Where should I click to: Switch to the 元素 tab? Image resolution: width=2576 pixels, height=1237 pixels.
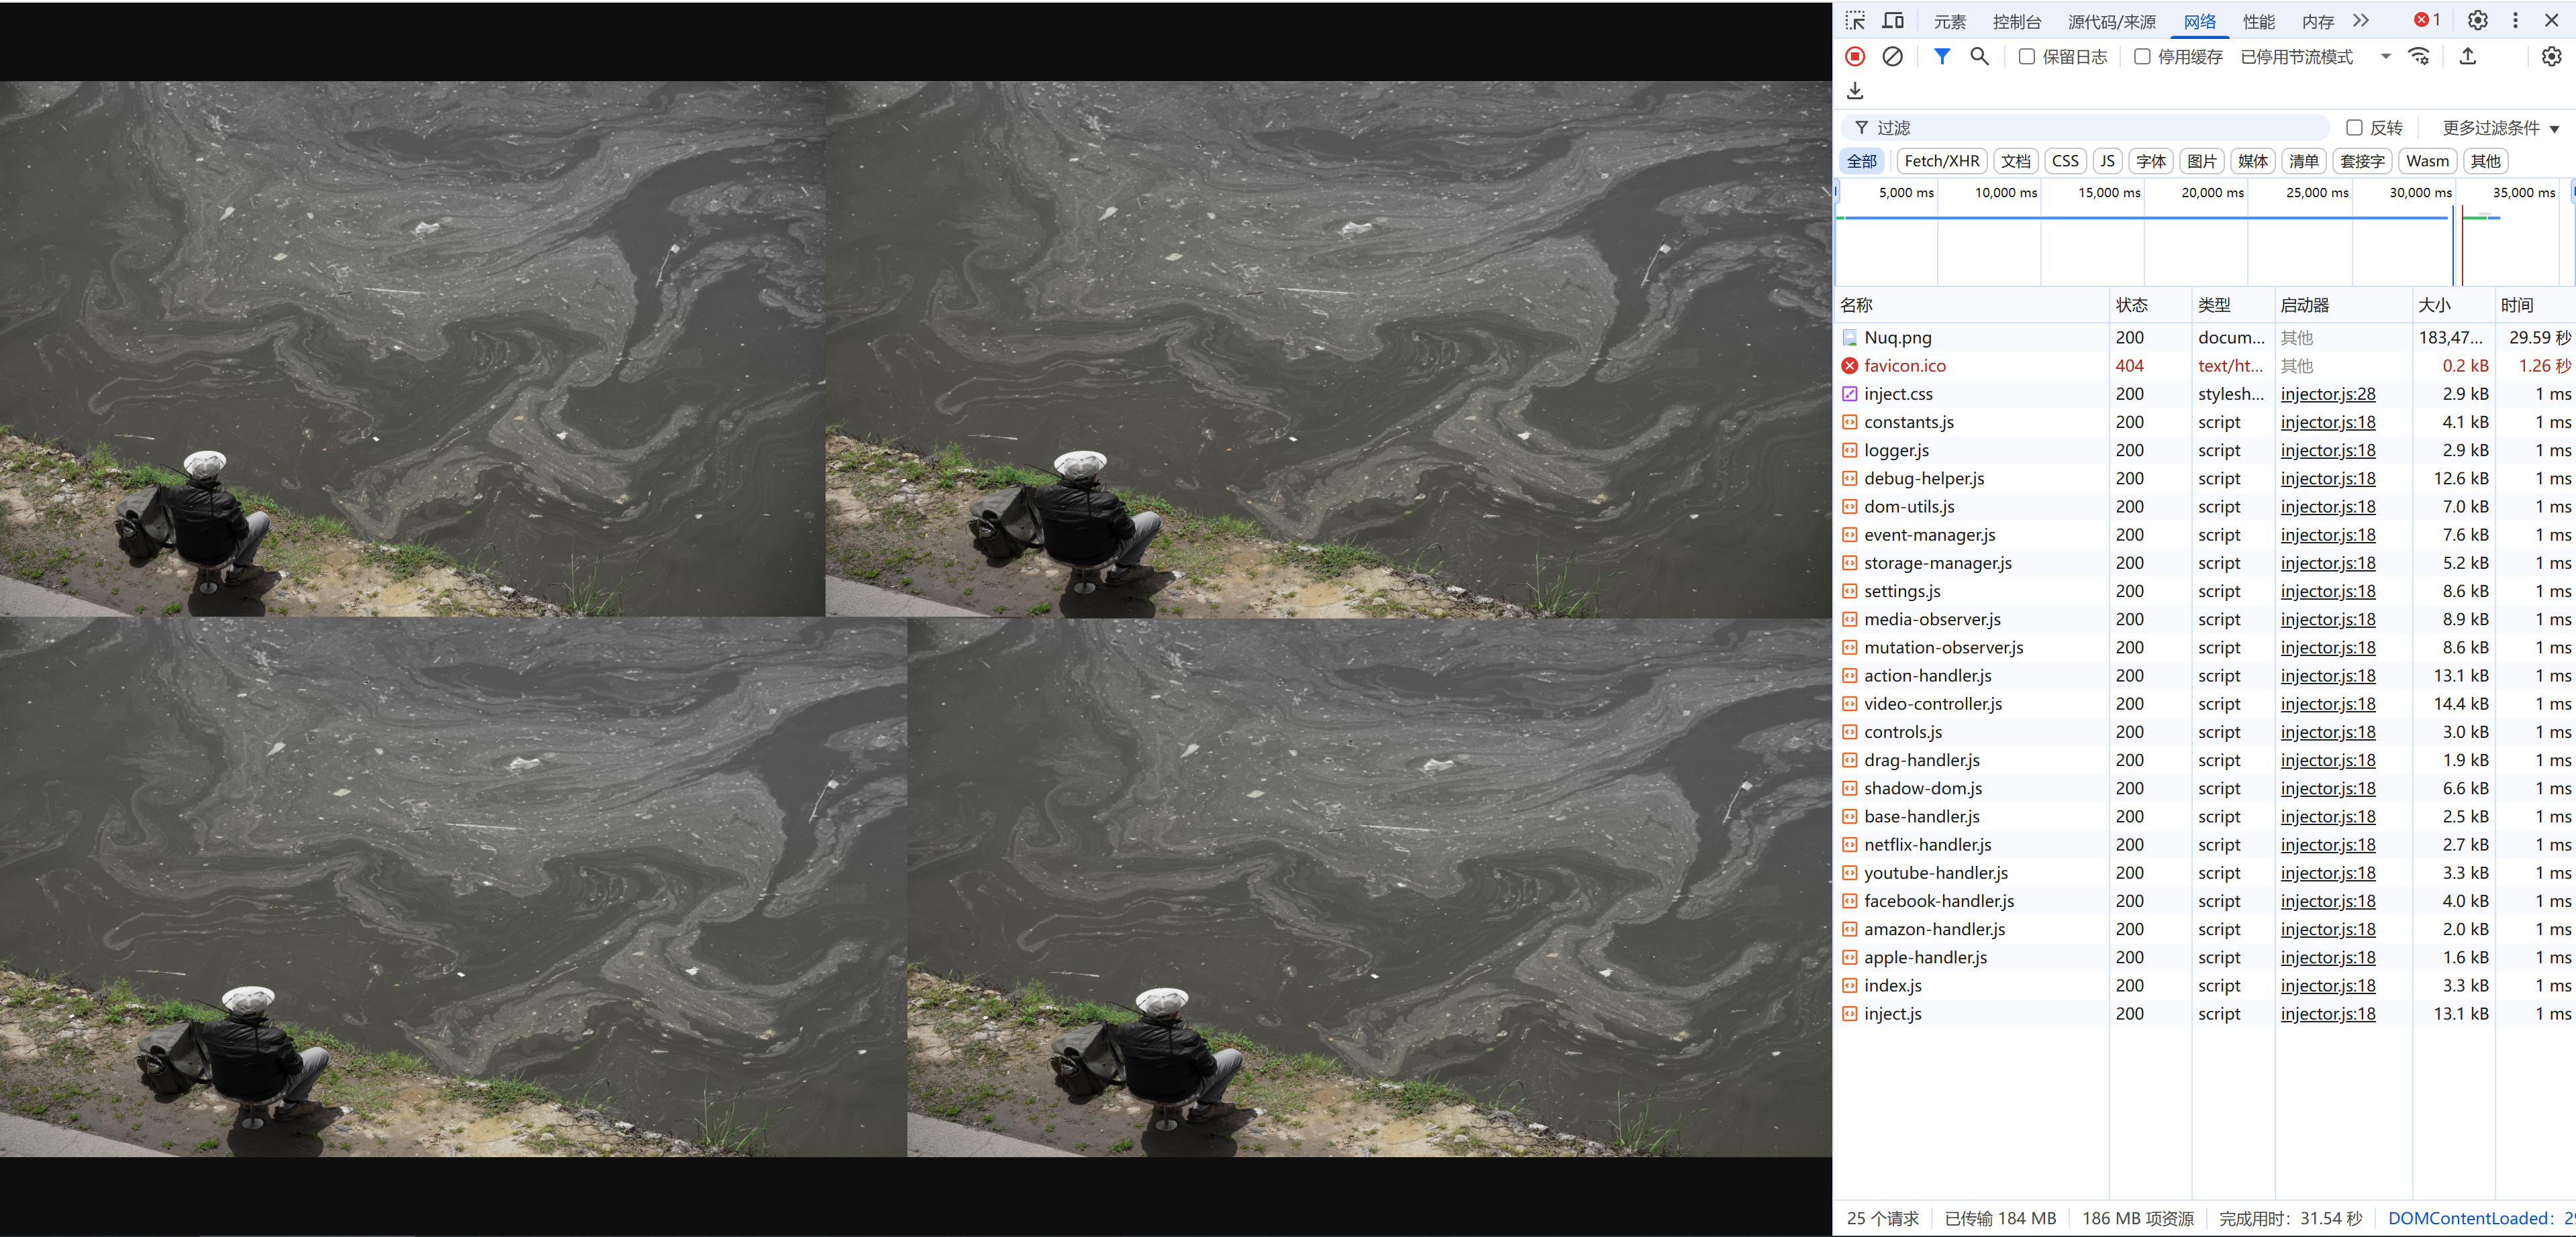tap(1949, 22)
